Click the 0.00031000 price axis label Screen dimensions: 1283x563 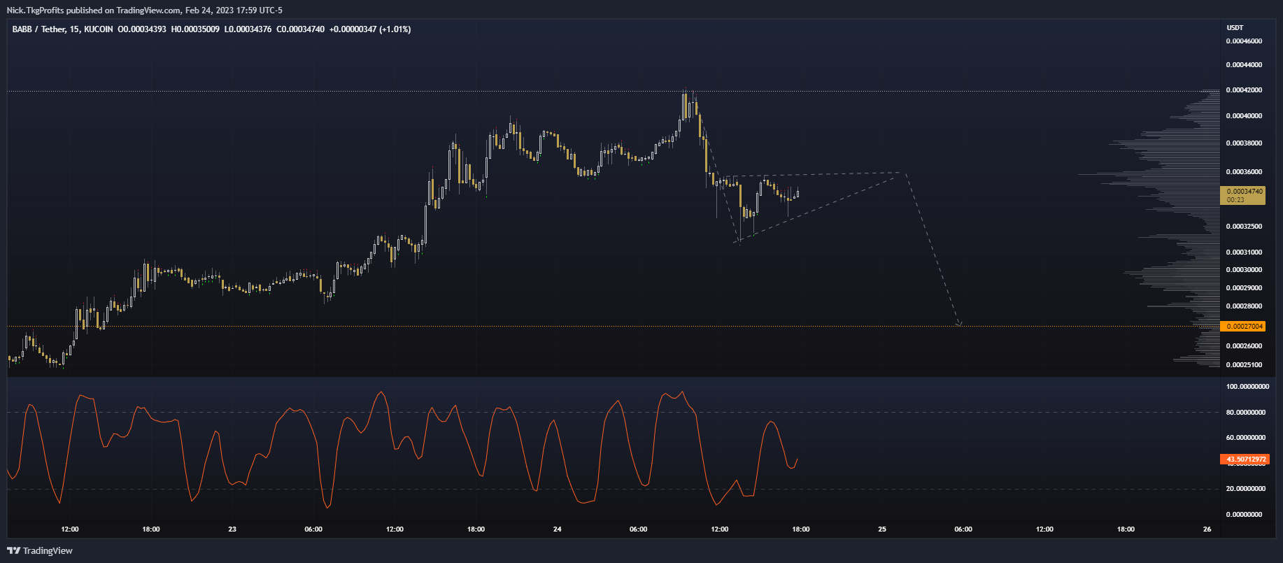click(x=1245, y=252)
